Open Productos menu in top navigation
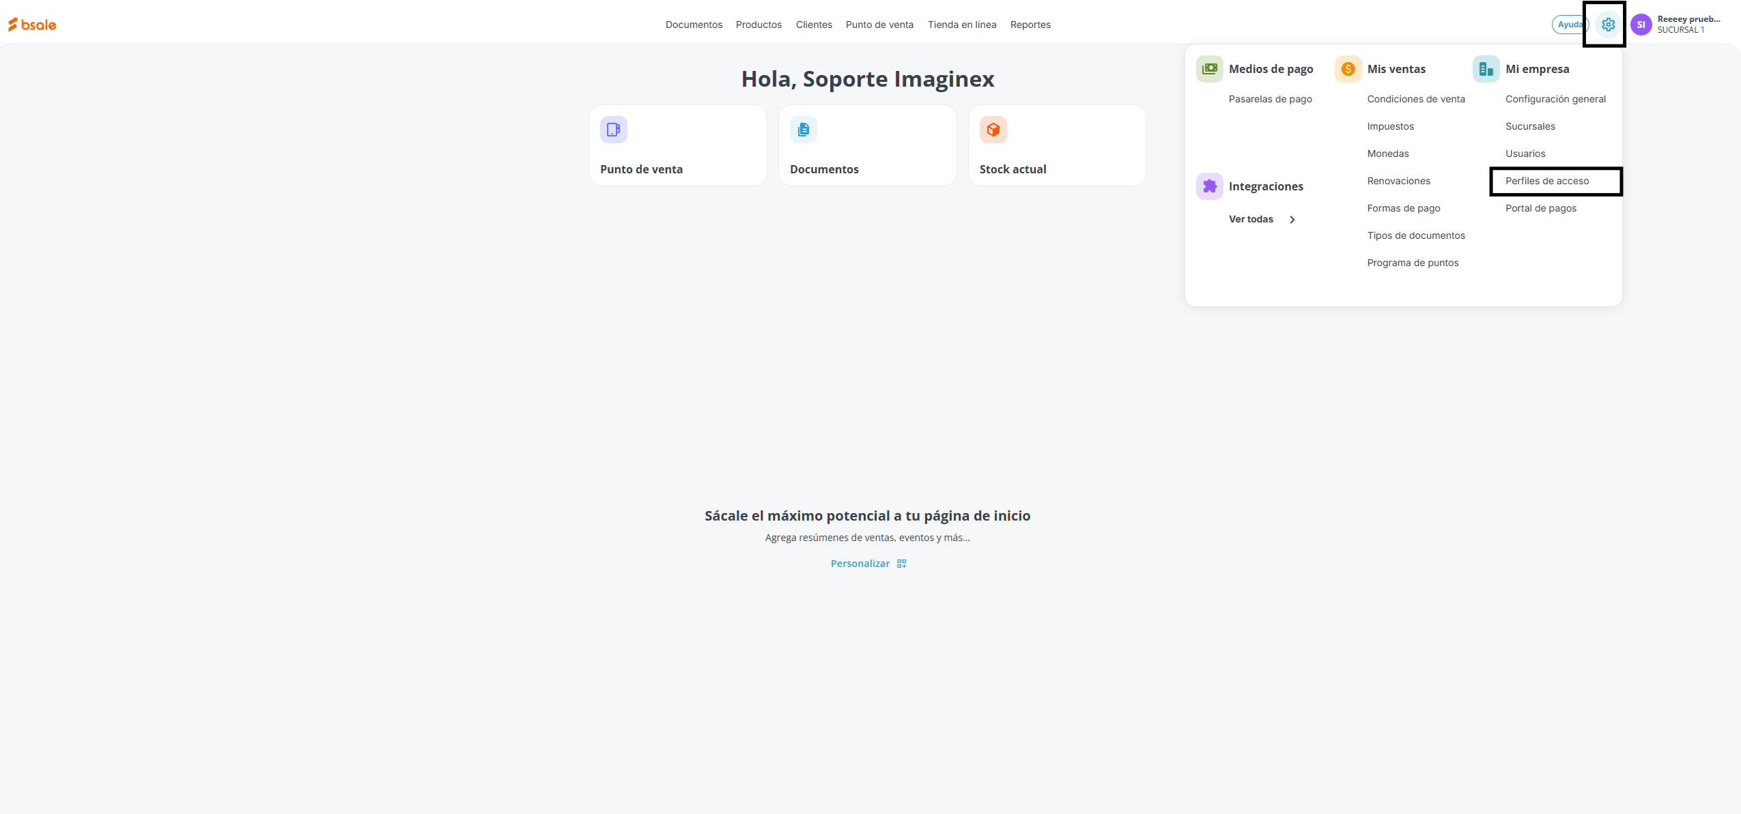The image size is (1741, 814). coord(759,25)
